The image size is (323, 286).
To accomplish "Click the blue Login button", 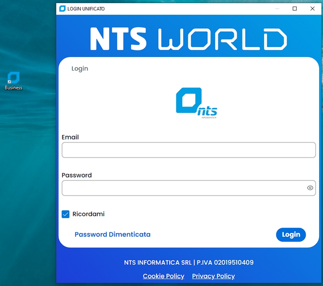I will point(291,235).
